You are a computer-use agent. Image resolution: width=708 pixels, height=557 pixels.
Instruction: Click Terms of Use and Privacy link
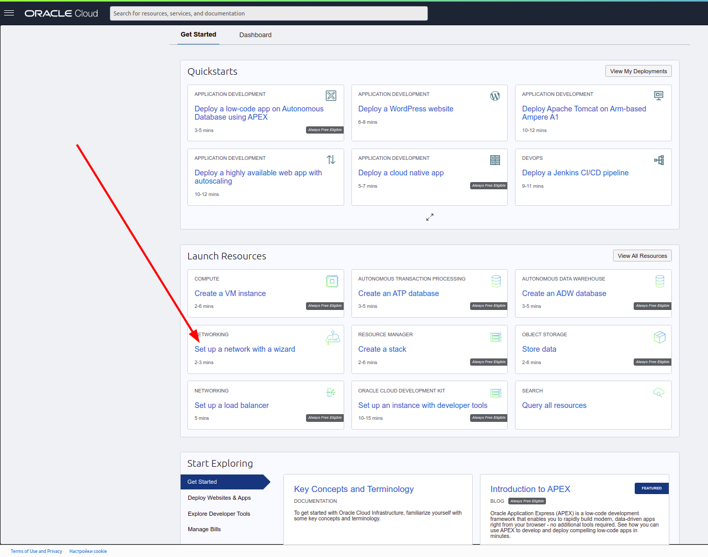coord(36,551)
